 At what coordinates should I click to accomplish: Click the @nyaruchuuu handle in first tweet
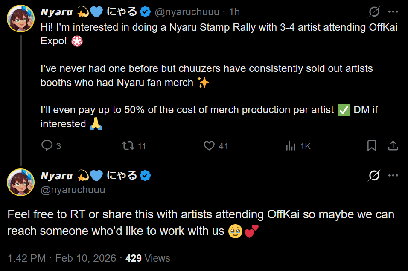187,12
